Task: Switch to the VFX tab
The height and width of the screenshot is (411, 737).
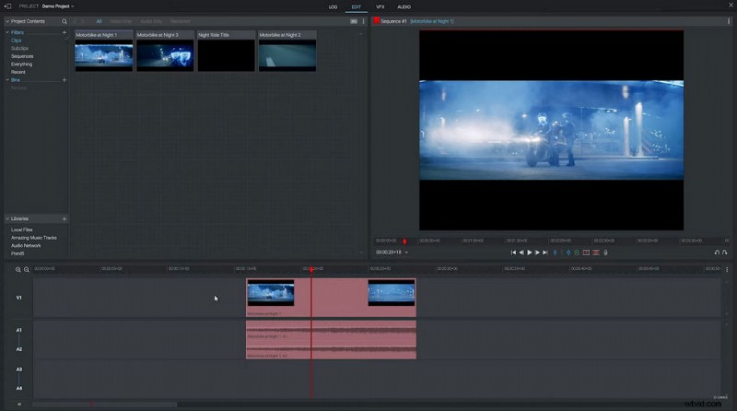Action: [x=380, y=7]
